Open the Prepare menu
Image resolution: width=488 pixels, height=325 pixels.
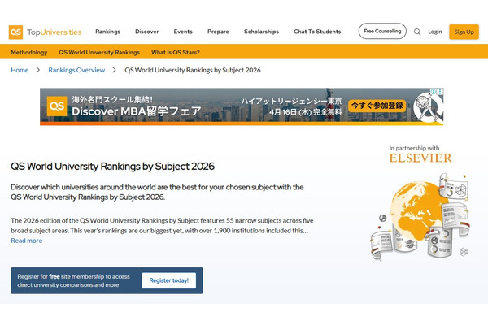(x=218, y=32)
